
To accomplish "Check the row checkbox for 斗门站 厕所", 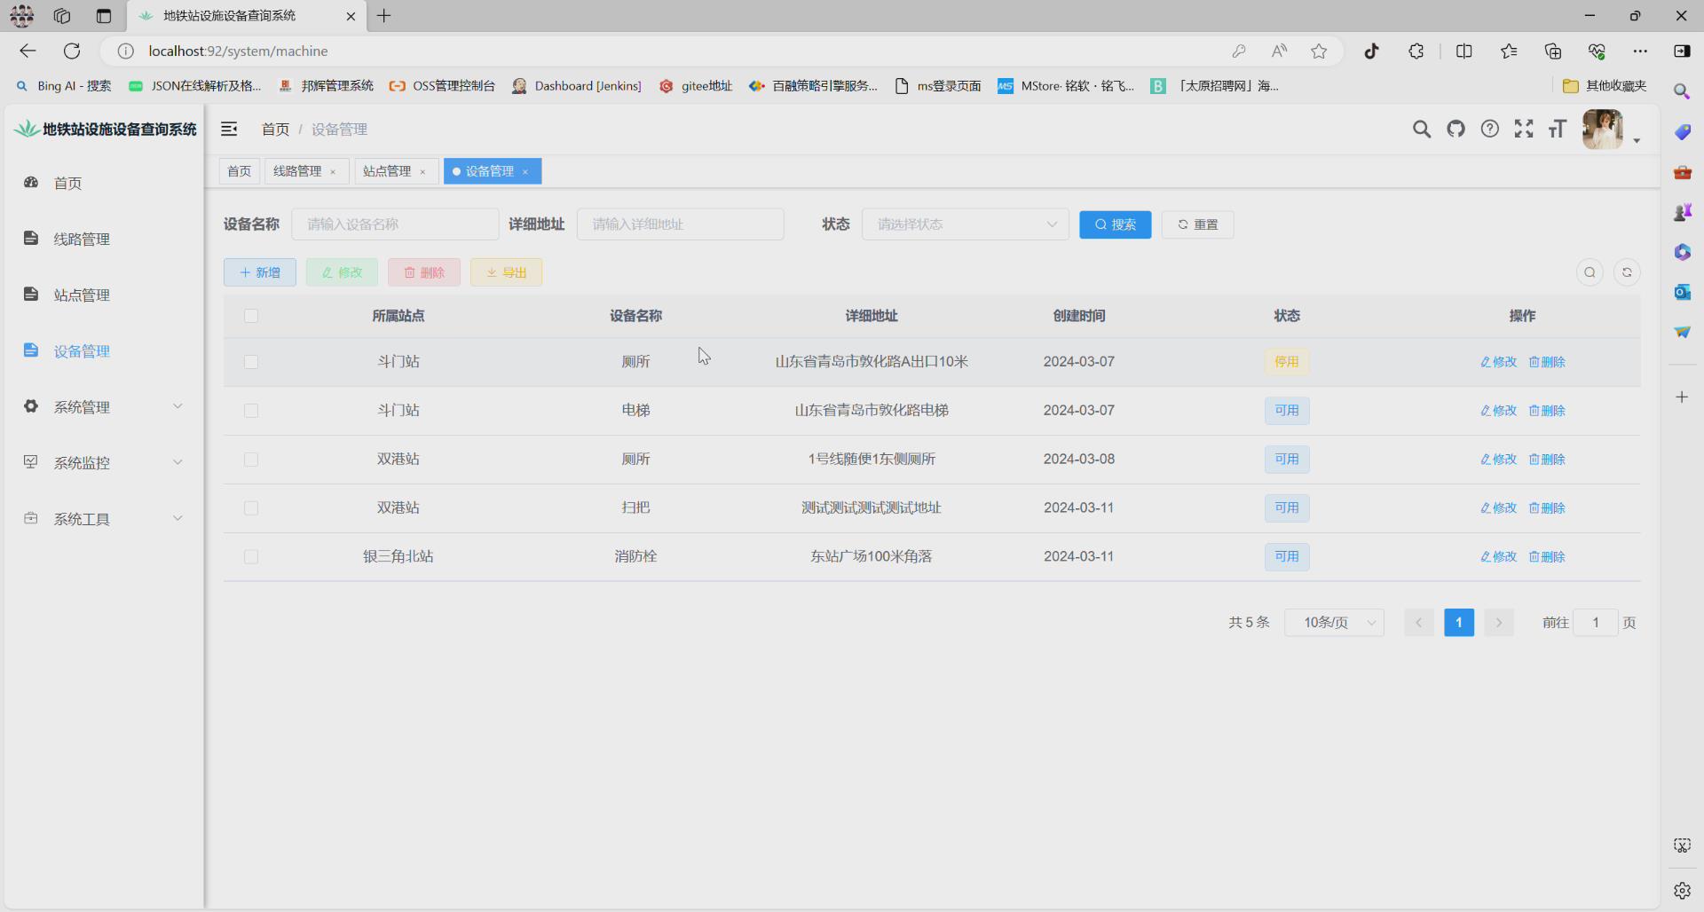I will [x=251, y=362].
